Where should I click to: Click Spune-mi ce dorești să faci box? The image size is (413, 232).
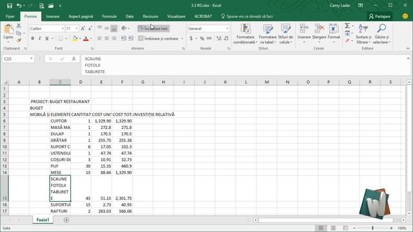pos(247,16)
